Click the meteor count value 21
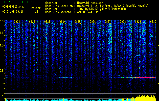The image size is (159, 101). point(37,12)
